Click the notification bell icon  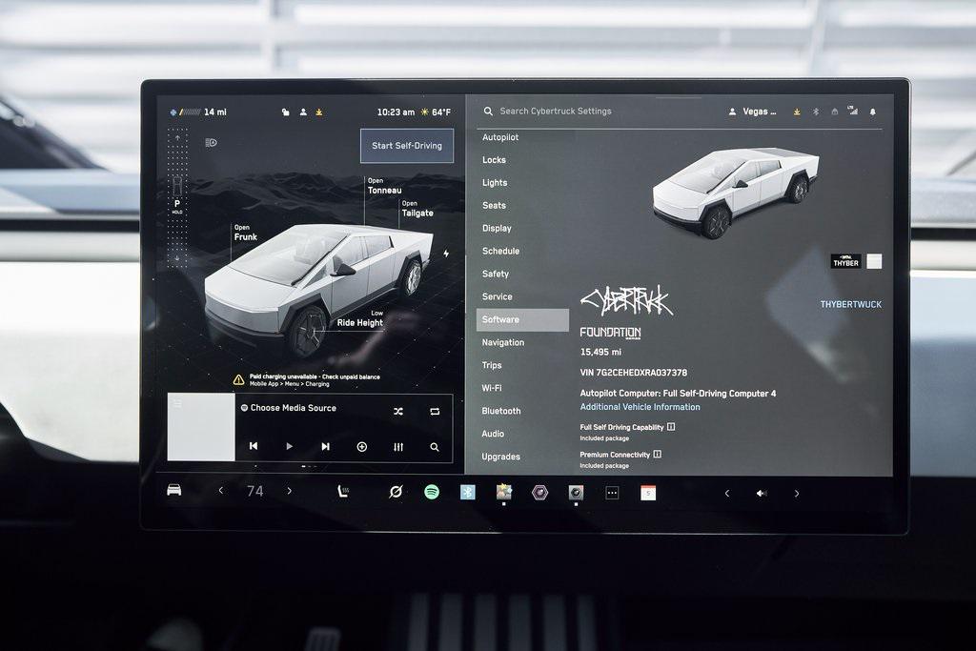point(872,112)
